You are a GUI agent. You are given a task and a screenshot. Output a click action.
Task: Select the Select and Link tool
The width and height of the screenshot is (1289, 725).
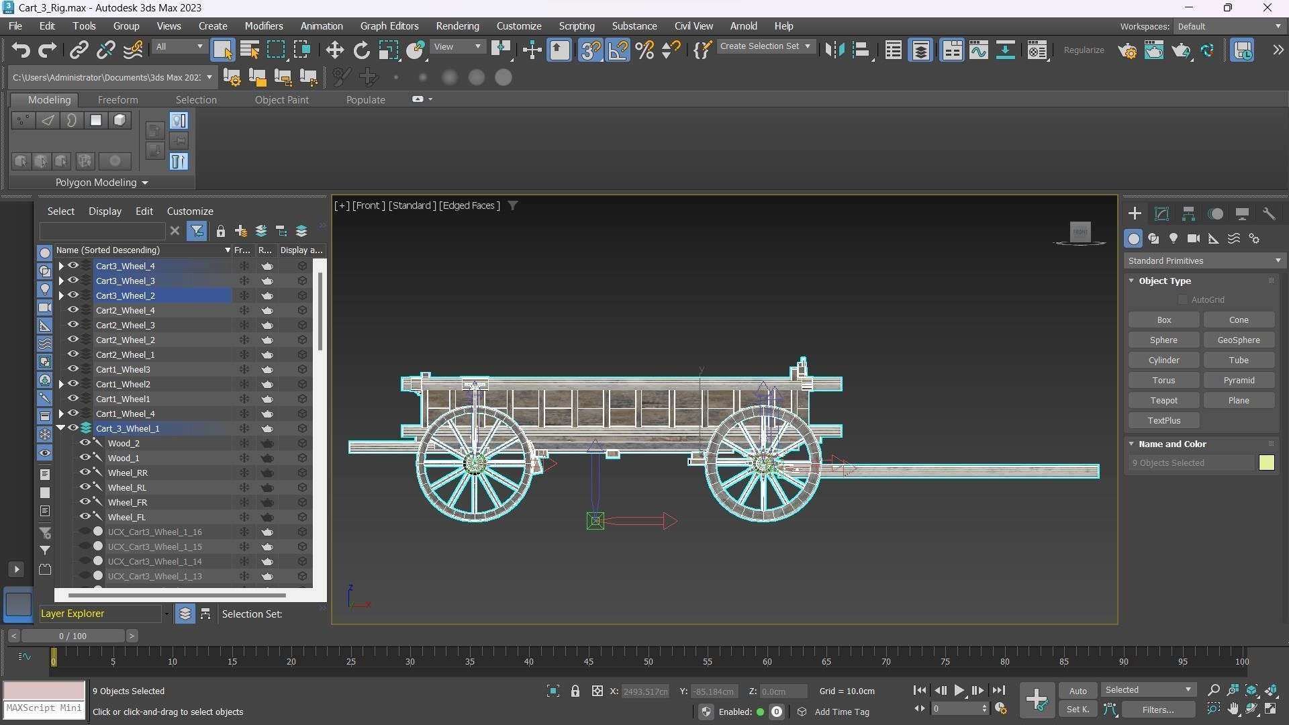79,50
